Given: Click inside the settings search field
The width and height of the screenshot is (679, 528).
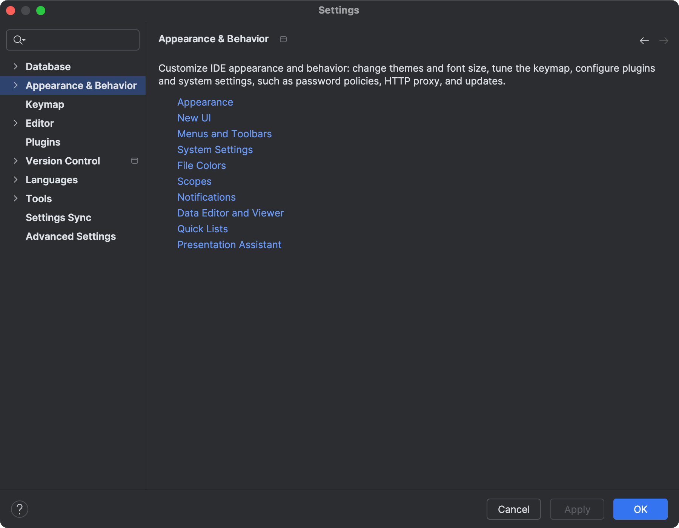Looking at the screenshot, I should click(75, 40).
